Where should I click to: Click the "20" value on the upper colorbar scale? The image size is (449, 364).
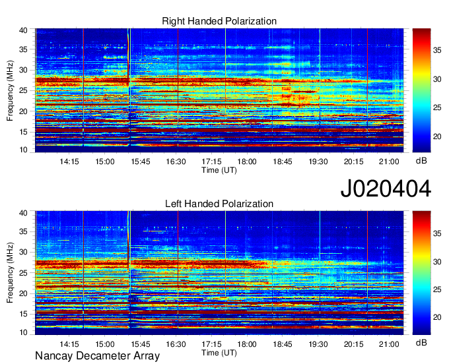point(437,136)
